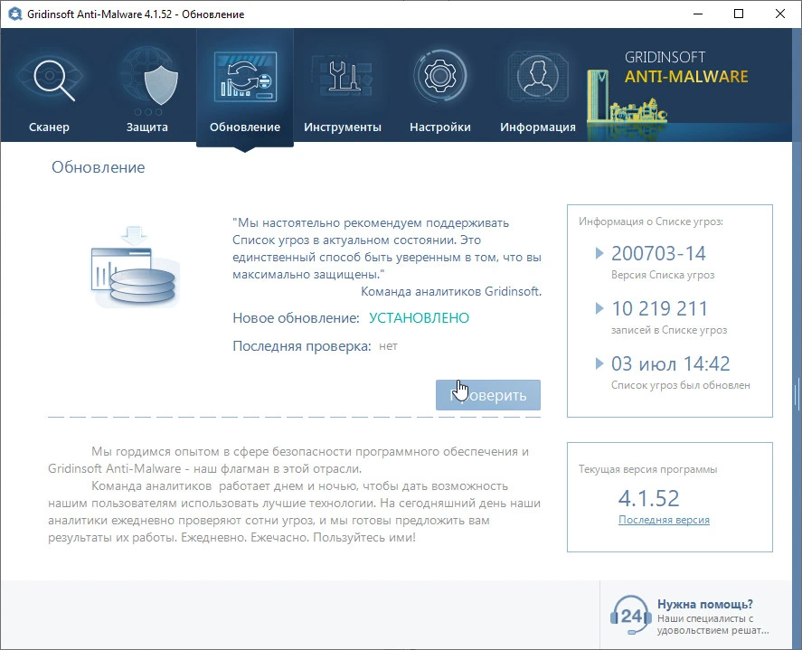Switch to the Защита tab label
This screenshot has height=650, width=802.
147,127
